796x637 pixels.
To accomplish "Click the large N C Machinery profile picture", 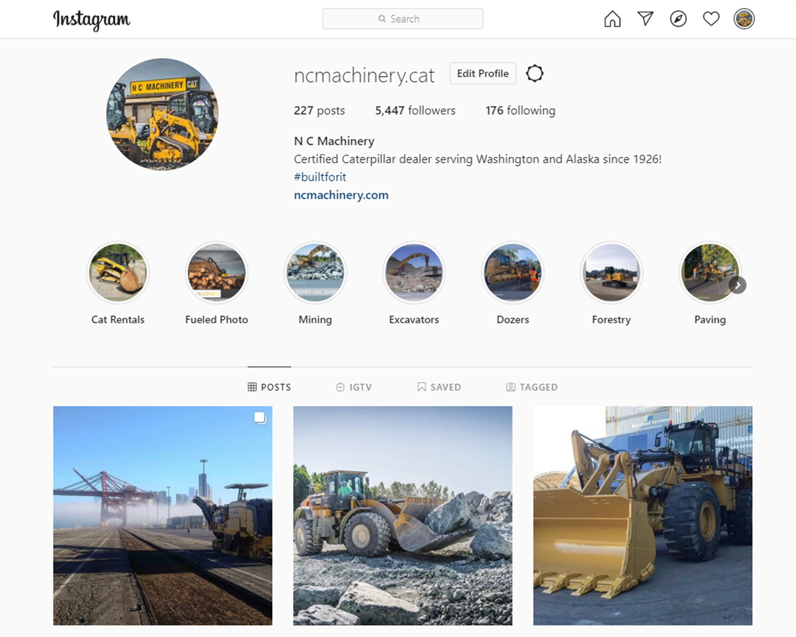I will (x=162, y=114).
